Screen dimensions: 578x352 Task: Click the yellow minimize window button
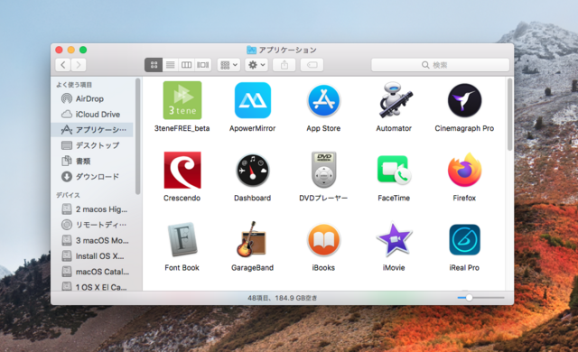tap(71, 50)
